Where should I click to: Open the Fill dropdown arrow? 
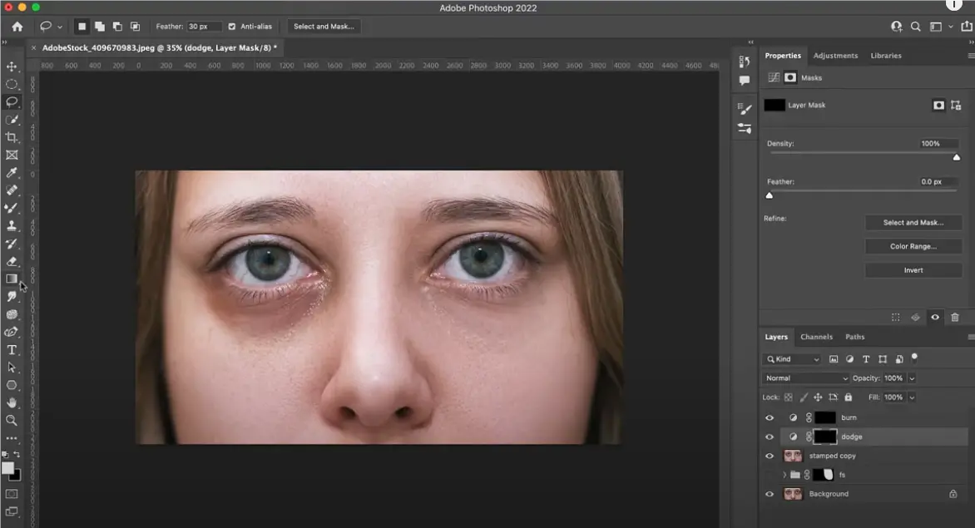coord(913,397)
